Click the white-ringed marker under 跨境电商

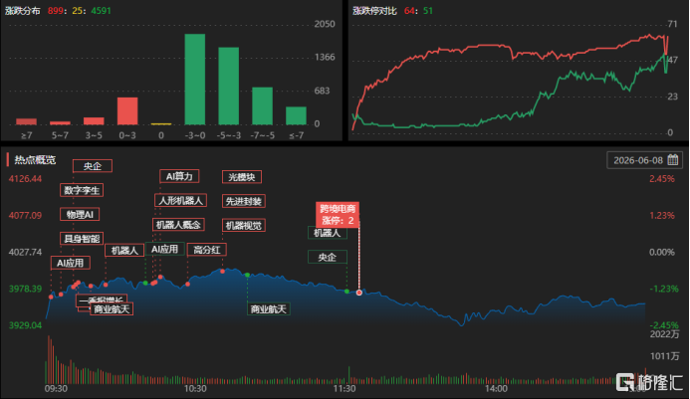[x=359, y=293]
